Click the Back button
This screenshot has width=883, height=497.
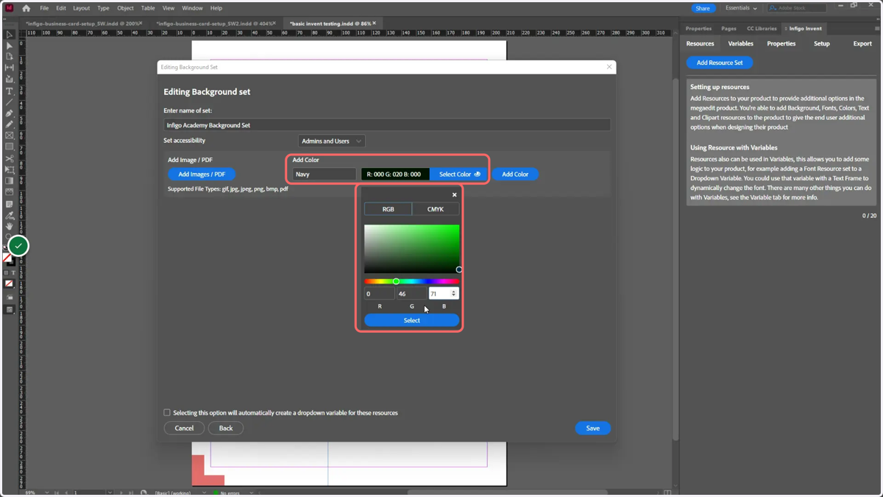tap(226, 428)
